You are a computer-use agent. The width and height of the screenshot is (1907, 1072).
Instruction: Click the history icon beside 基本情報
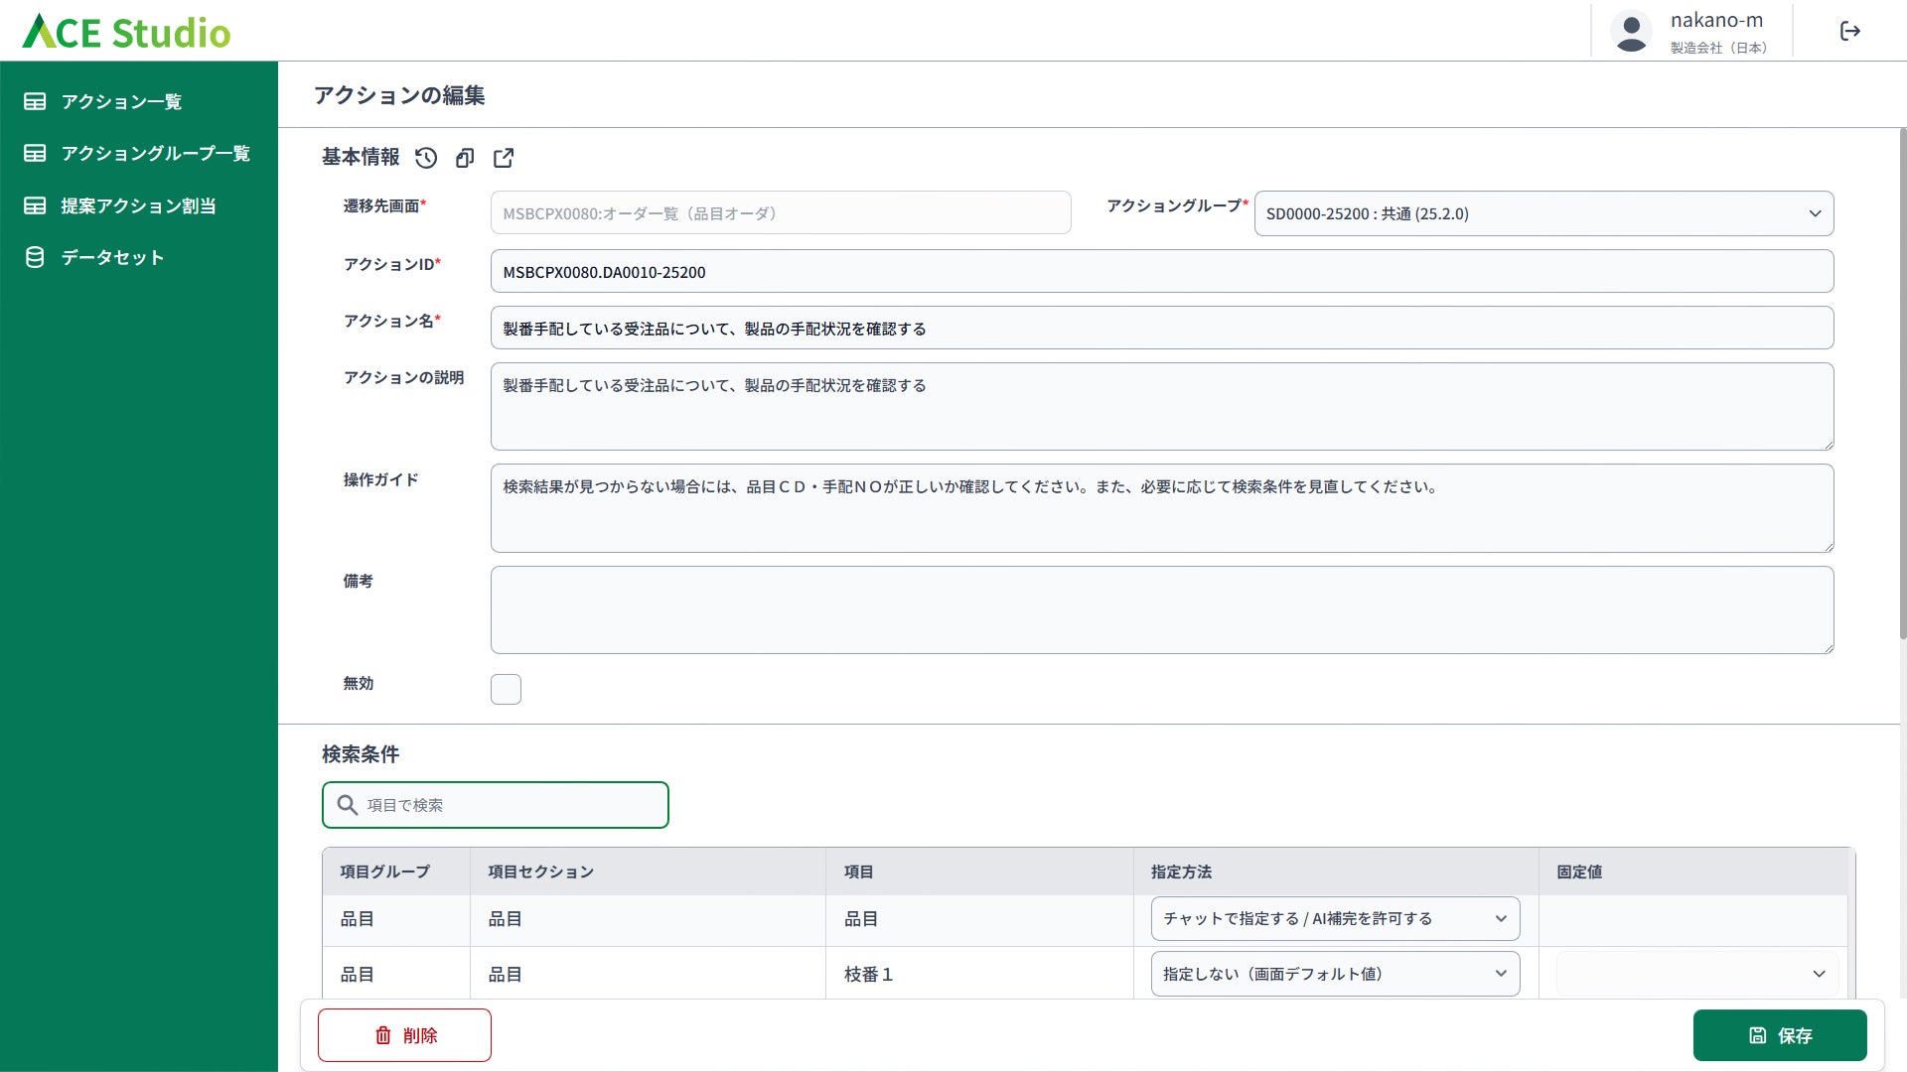426,158
